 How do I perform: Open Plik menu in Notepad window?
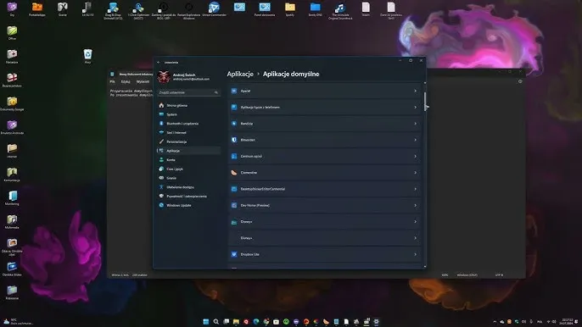coord(113,81)
